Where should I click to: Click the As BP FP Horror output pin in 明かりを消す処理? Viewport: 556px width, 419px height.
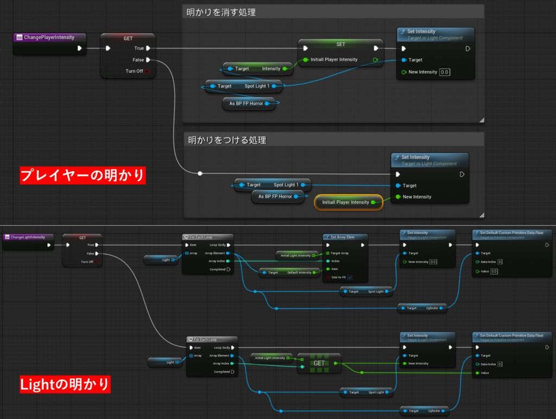point(267,104)
